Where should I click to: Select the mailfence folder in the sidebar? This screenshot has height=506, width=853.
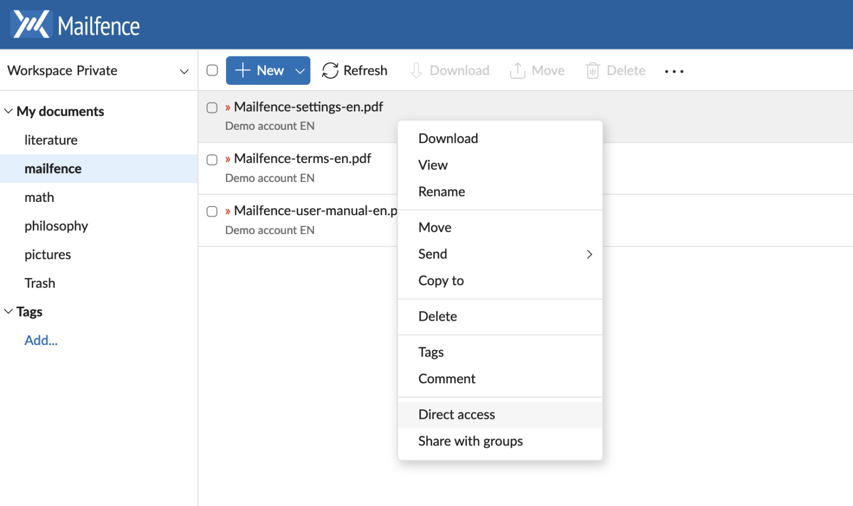tap(53, 169)
